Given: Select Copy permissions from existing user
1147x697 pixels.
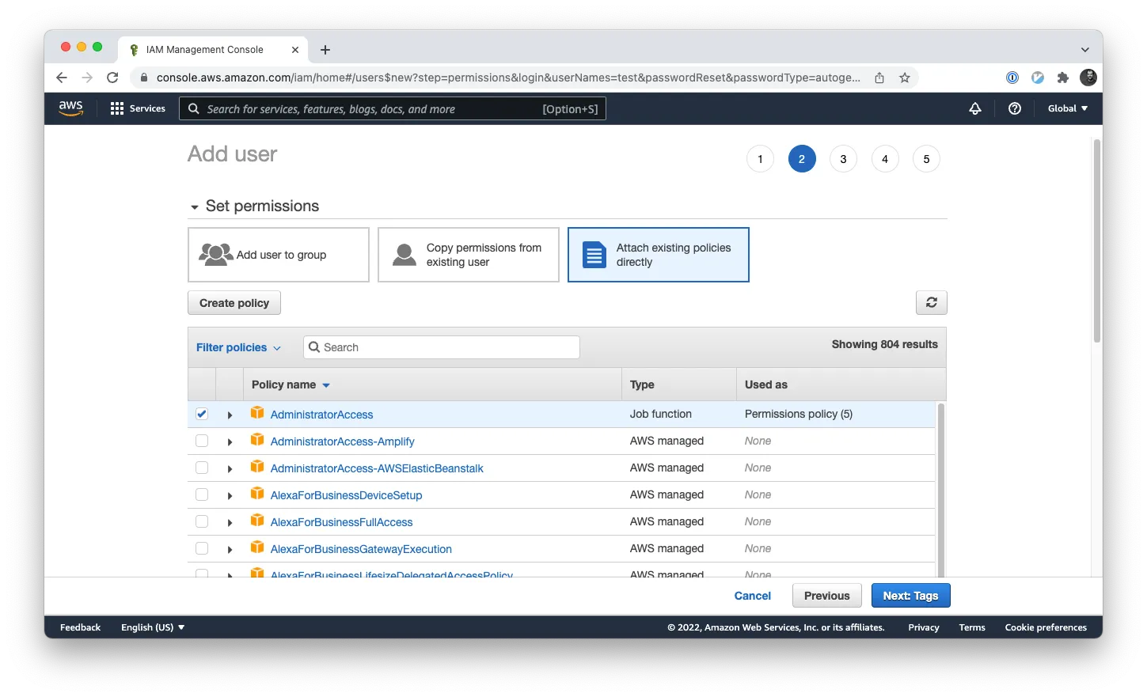Looking at the screenshot, I should (469, 255).
